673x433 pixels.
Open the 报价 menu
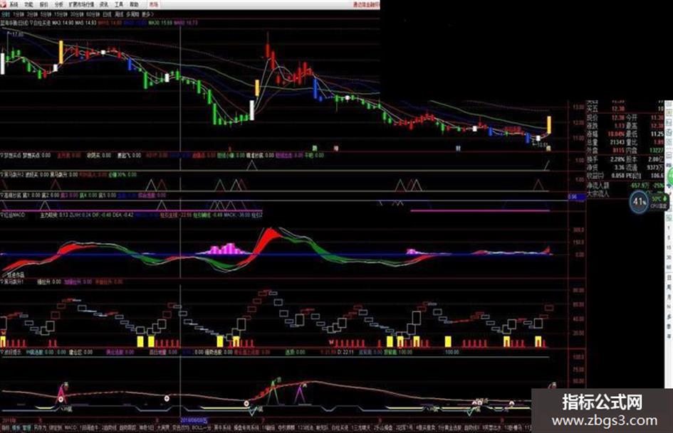click(x=43, y=5)
